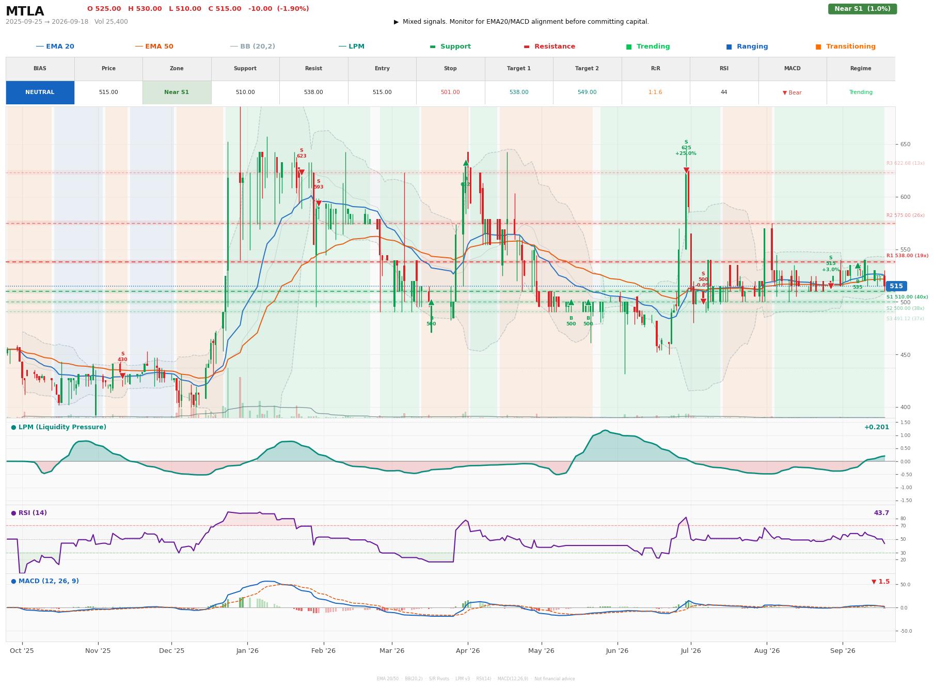The width and height of the screenshot is (934, 687).
Task: Click the Transitioning orange legend square
Action: tap(818, 46)
